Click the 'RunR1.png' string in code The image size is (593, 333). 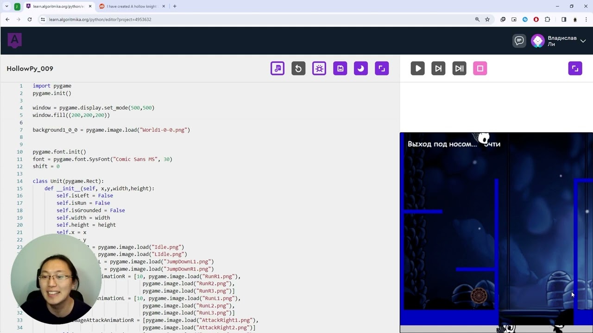(x=220, y=277)
